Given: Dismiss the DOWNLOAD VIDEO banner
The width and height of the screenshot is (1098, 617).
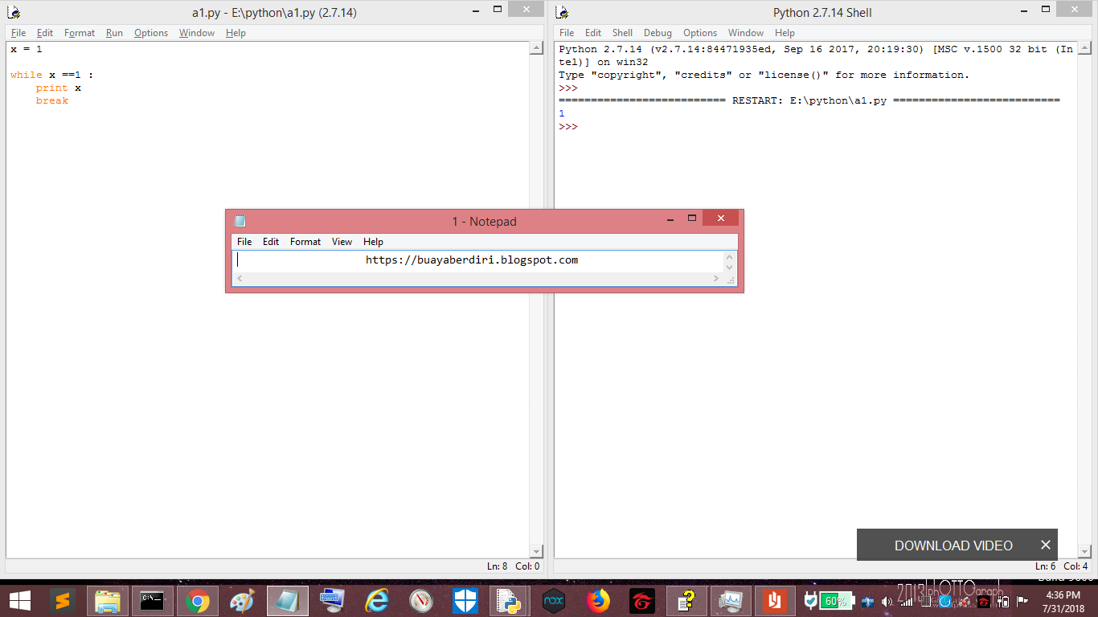Looking at the screenshot, I should (x=1045, y=545).
